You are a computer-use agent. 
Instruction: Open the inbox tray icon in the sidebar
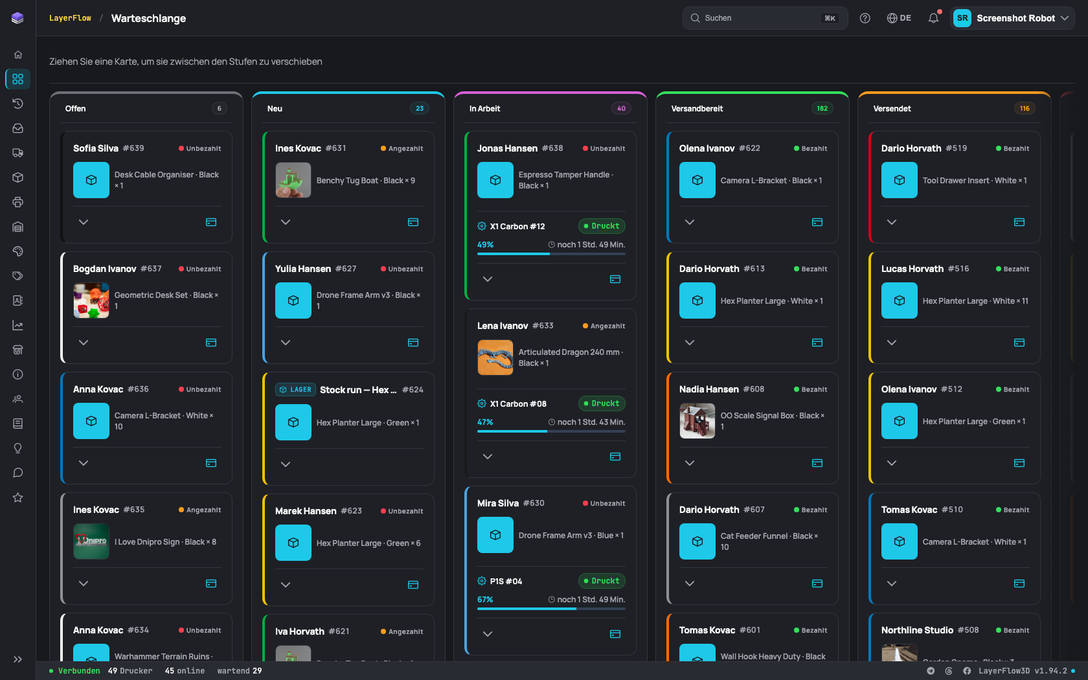click(x=18, y=128)
